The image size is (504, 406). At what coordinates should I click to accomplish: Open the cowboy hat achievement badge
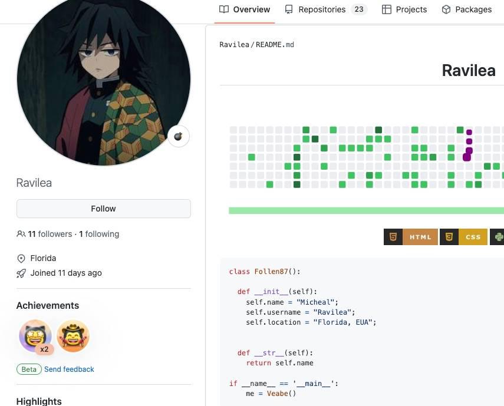coord(73,336)
